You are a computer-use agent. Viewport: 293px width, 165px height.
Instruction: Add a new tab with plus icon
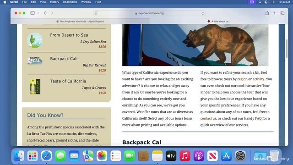point(275,13)
